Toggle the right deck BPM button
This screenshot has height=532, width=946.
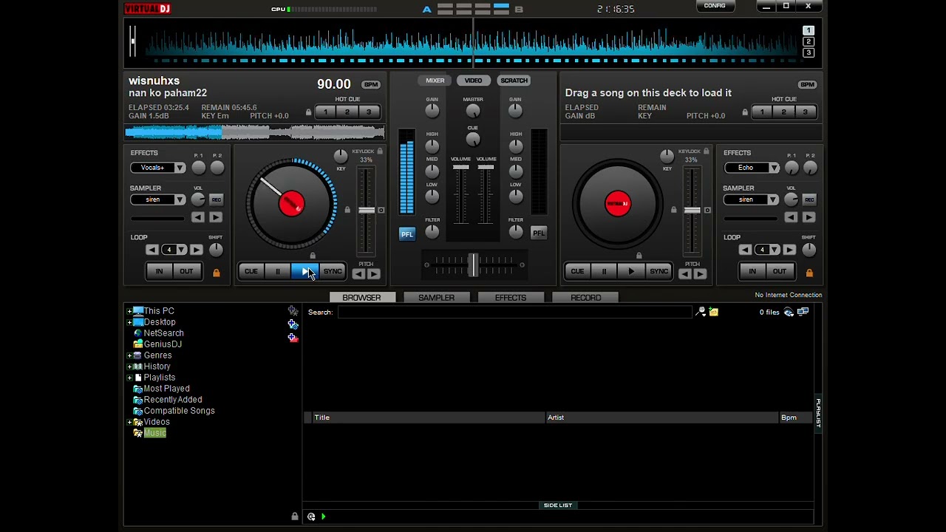(x=807, y=84)
